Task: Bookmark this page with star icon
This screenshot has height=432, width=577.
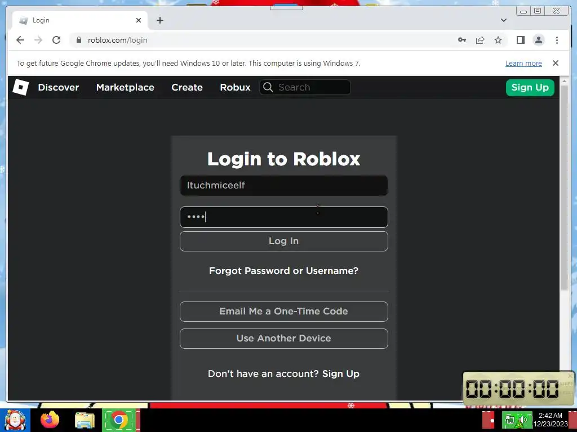Action: click(498, 40)
